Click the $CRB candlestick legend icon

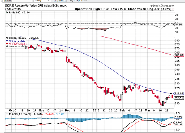coord(6,38)
